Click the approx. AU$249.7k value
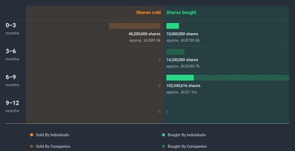 tap(183, 66)
